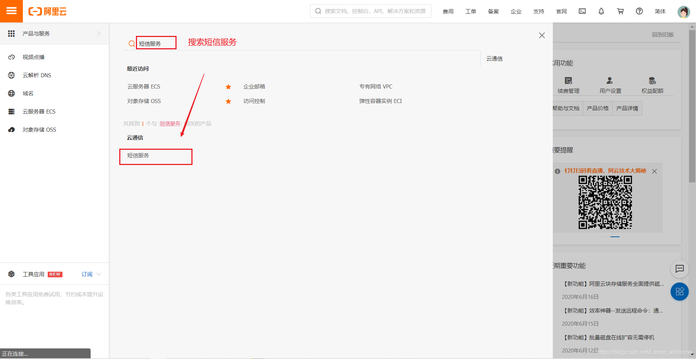The image size is (696, 359).
Task: Click the 短信服务 product search input
Action: (x=156, y=44)
